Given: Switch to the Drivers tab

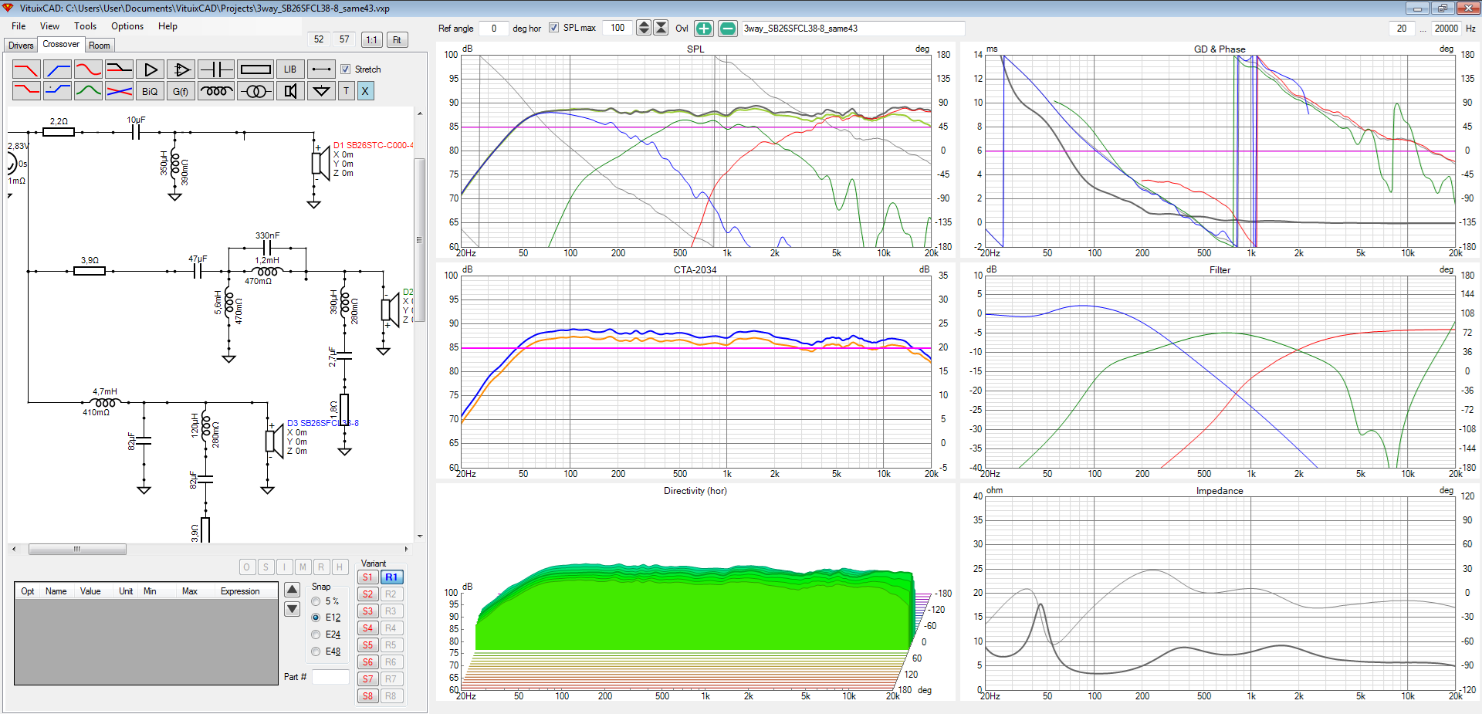Looking at the screenshot, I should 21,46.
